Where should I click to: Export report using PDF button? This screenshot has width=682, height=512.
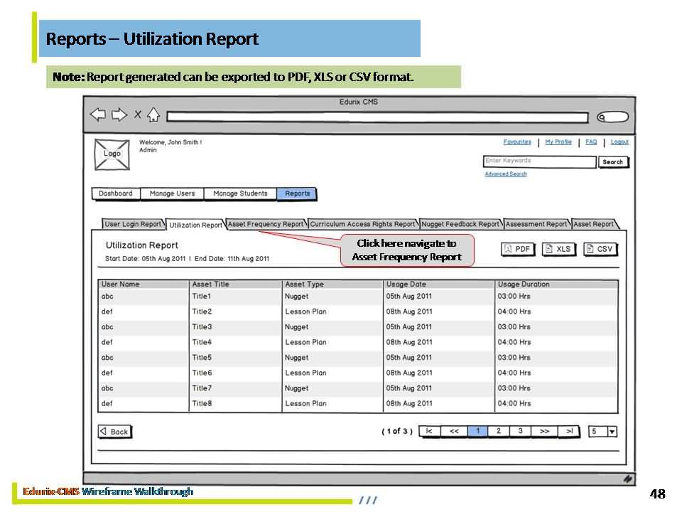click(x=518, y=249)
